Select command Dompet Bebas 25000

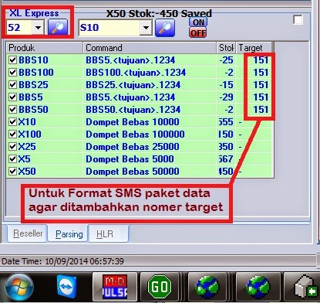133,146
